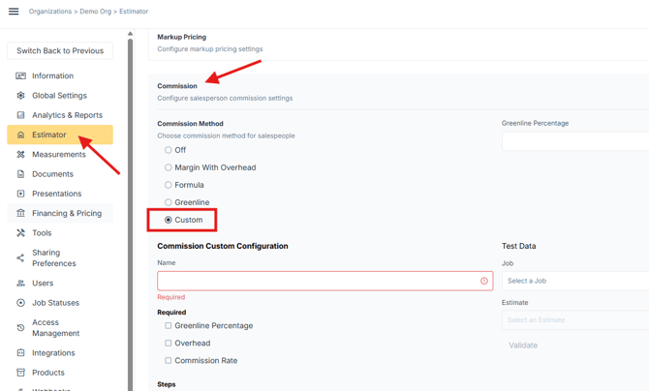649x391 pixels.
Task: Open the hamburger navigation menu
Action: click(14, 12)
